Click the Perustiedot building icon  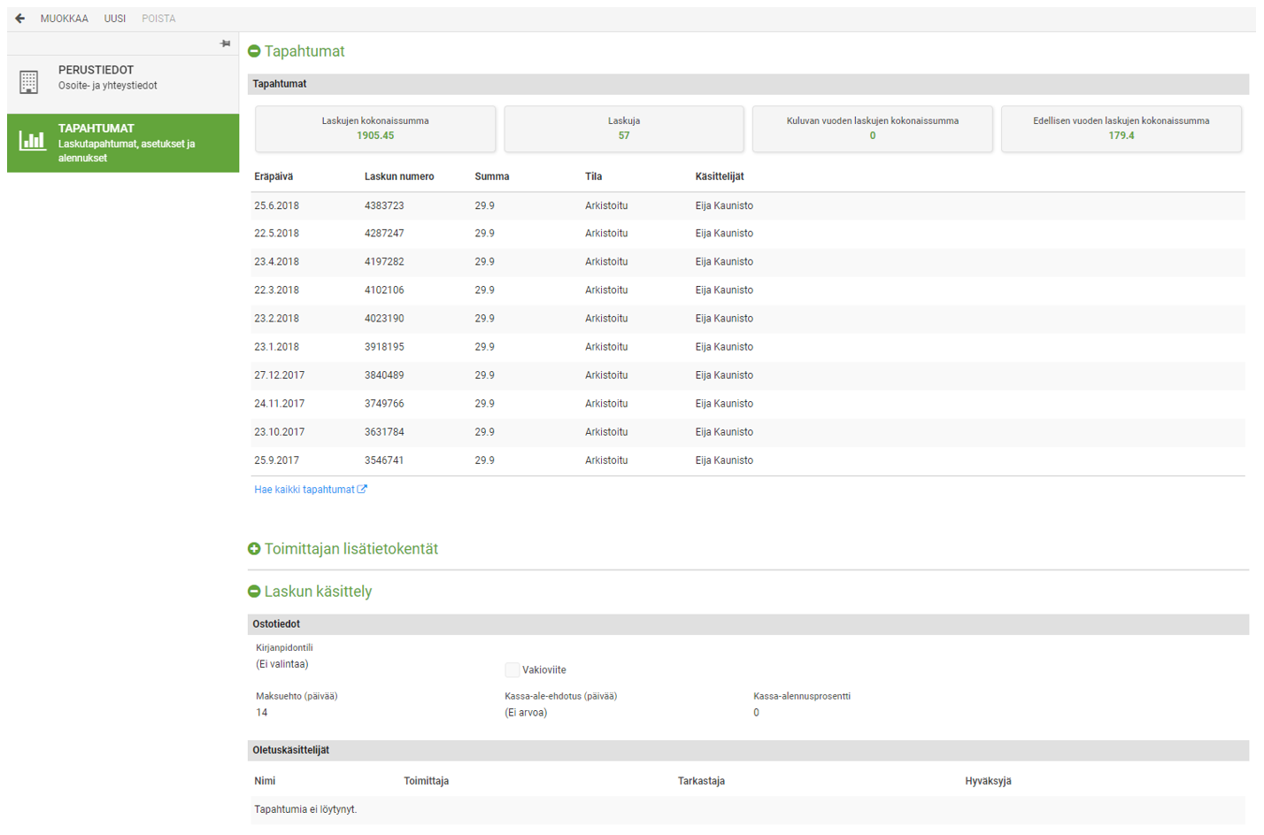[28, 82]
